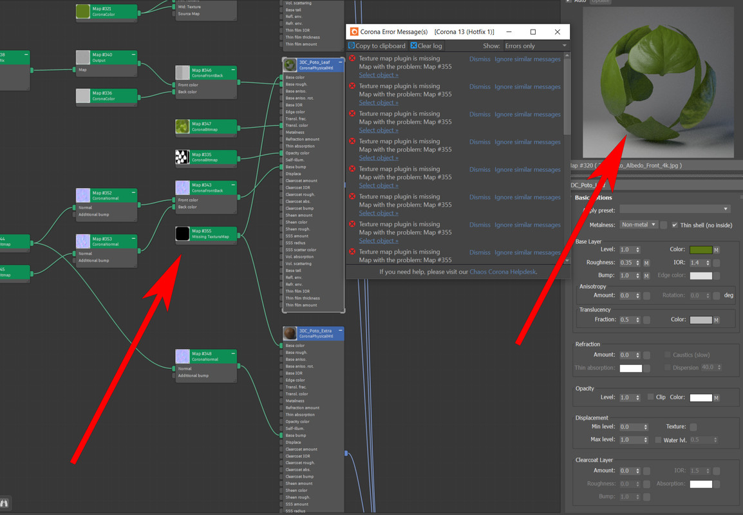Image resolution: width=743 pixels, height=515 pixels.
Task: Click the Clearcoat Absorption color swatch
Action: (x=701, y=484)
